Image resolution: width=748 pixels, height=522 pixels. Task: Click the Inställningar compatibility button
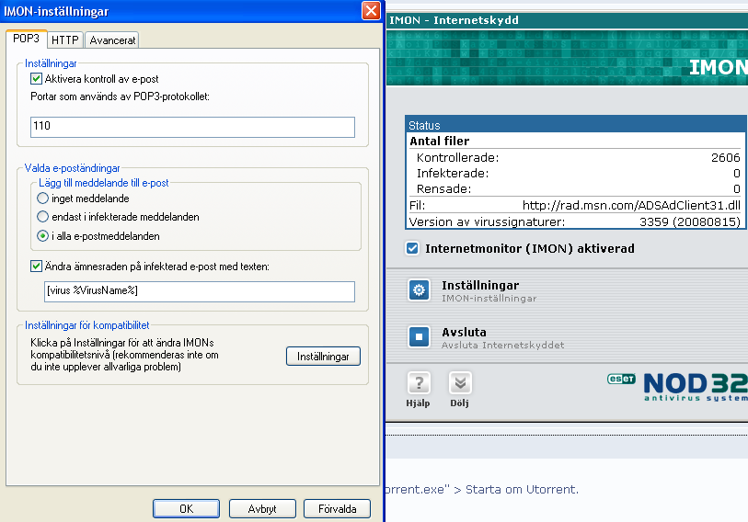coord(323,356)
